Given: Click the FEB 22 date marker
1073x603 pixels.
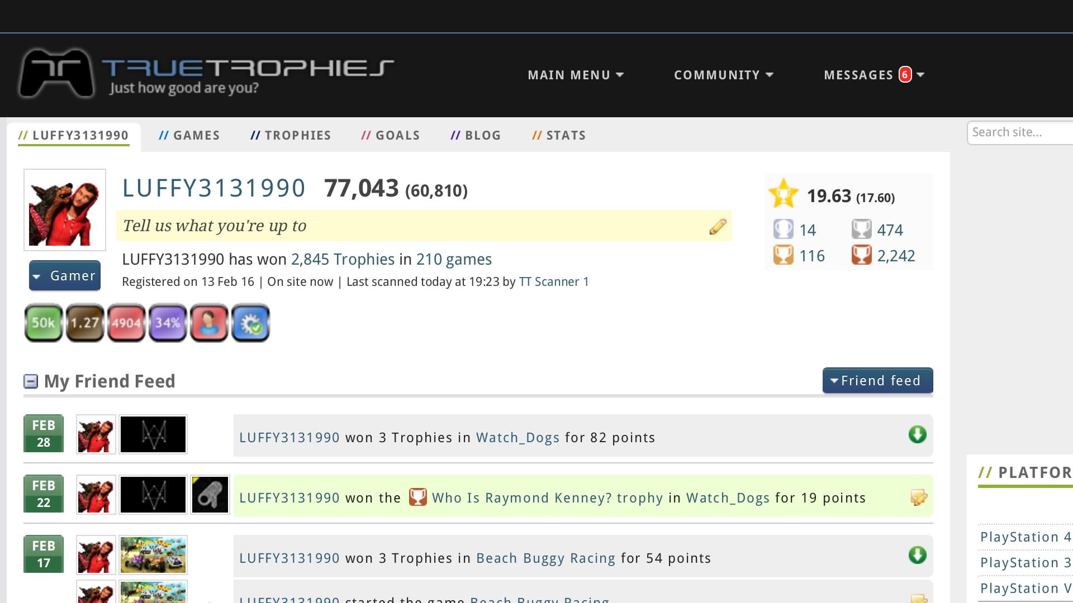Looking at the screenshot, I should (44, 494).
